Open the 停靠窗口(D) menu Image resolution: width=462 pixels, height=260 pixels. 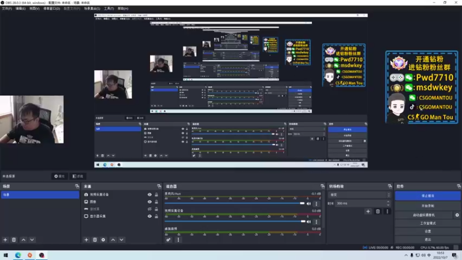point(51,9)
